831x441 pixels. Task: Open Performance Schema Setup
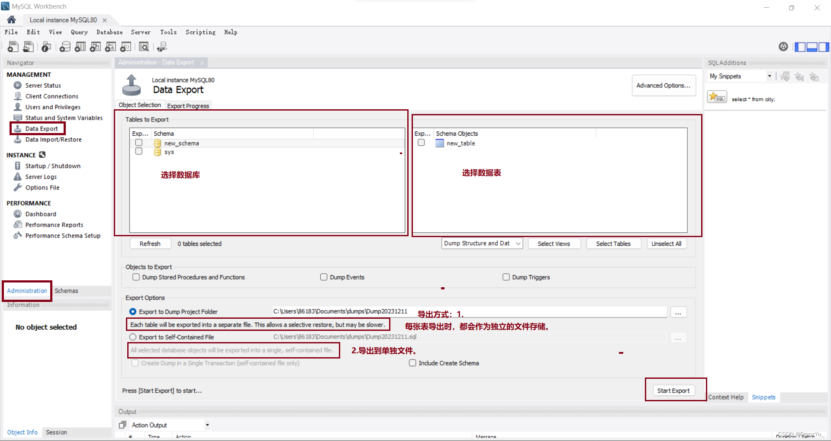[63, 235]
